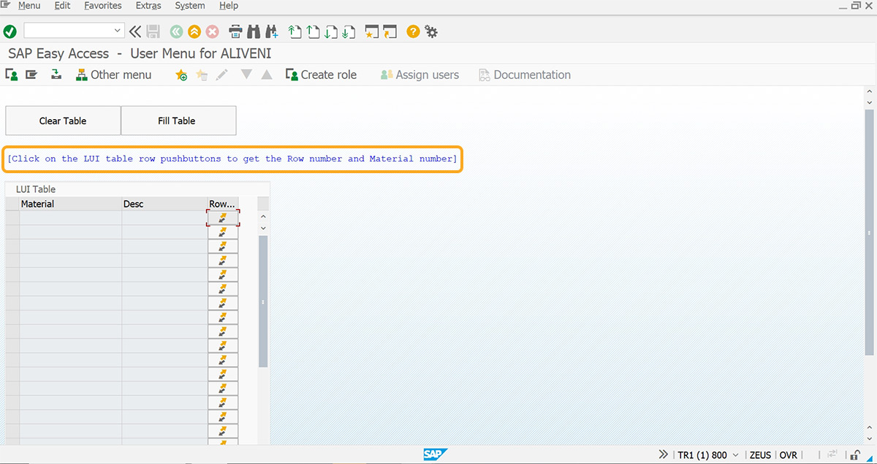Click the Assign users button

click(x=419, y=75)
